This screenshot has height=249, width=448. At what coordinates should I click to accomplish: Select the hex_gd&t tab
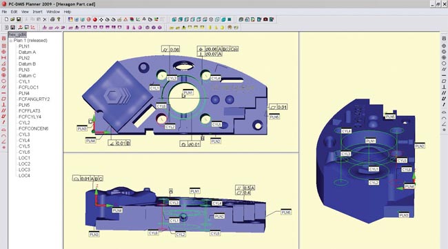[x=17, y=34]
